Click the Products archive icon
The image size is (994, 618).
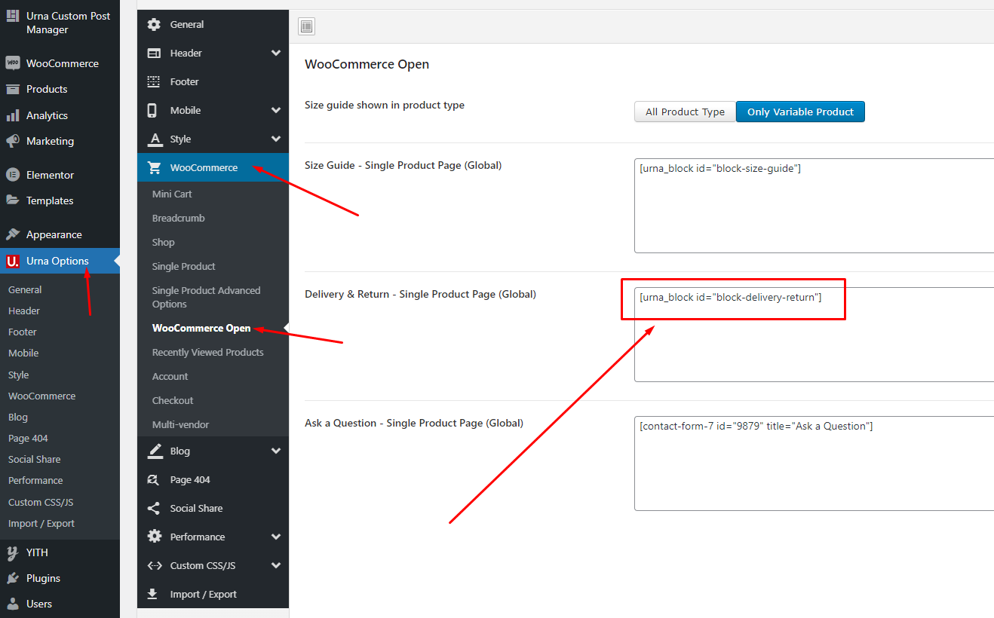click(12, 89)
